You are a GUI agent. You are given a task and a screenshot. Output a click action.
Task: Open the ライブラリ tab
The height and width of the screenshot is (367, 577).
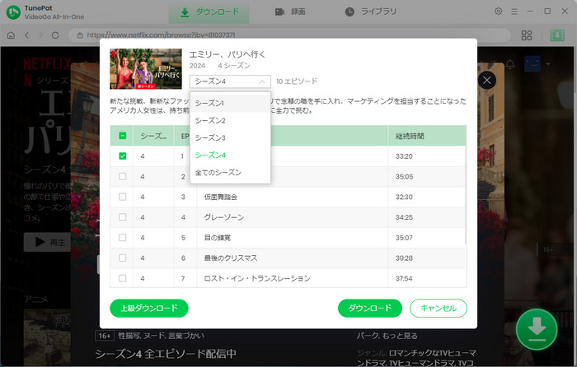[x=373, y=12]
